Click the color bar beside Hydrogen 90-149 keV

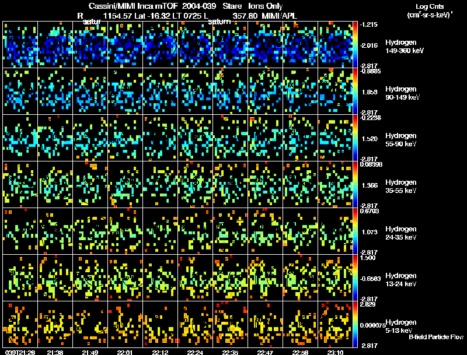tap(355, 92)
